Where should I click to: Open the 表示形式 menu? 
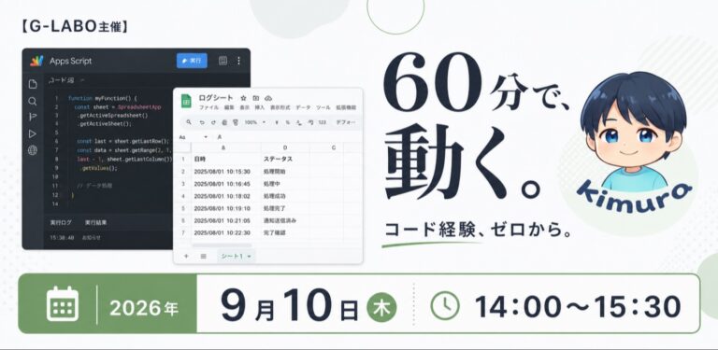click(x=280, y=108)
